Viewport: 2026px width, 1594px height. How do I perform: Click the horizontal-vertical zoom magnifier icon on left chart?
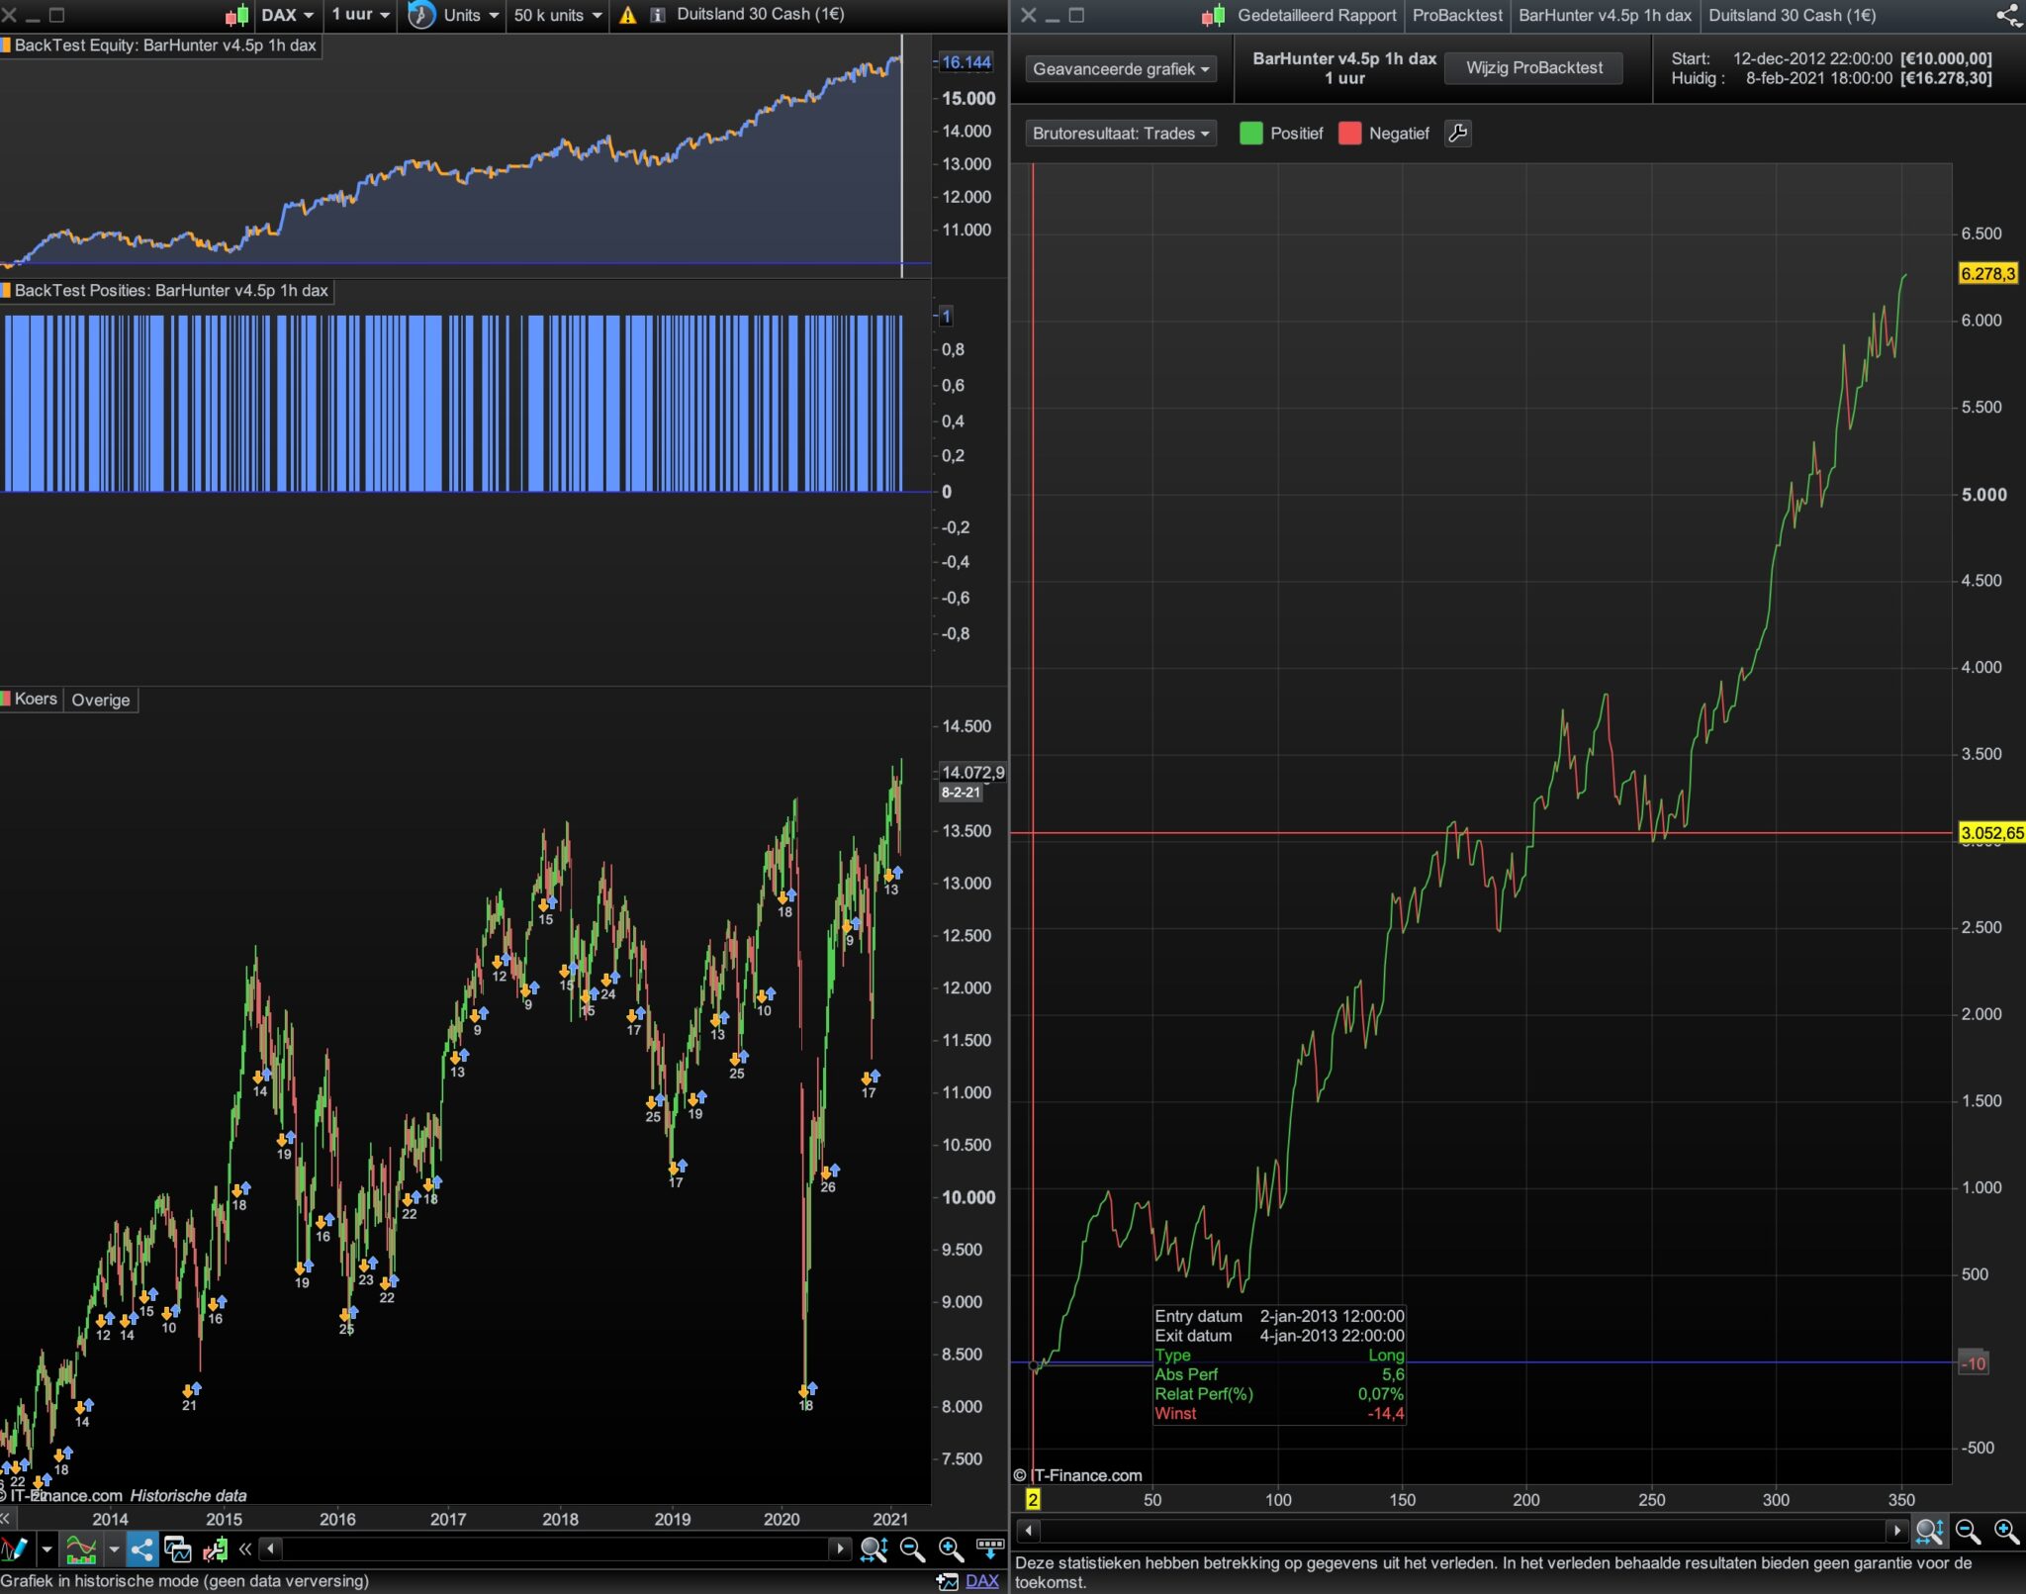tap(874, 1548)
